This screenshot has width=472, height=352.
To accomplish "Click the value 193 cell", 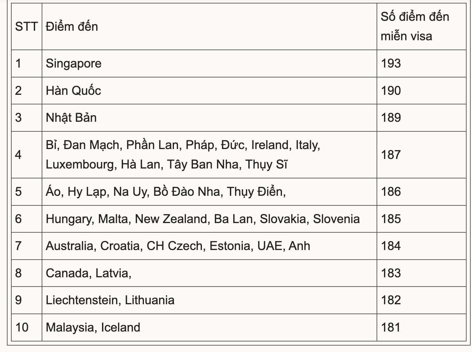I will (x=391, y=63).
